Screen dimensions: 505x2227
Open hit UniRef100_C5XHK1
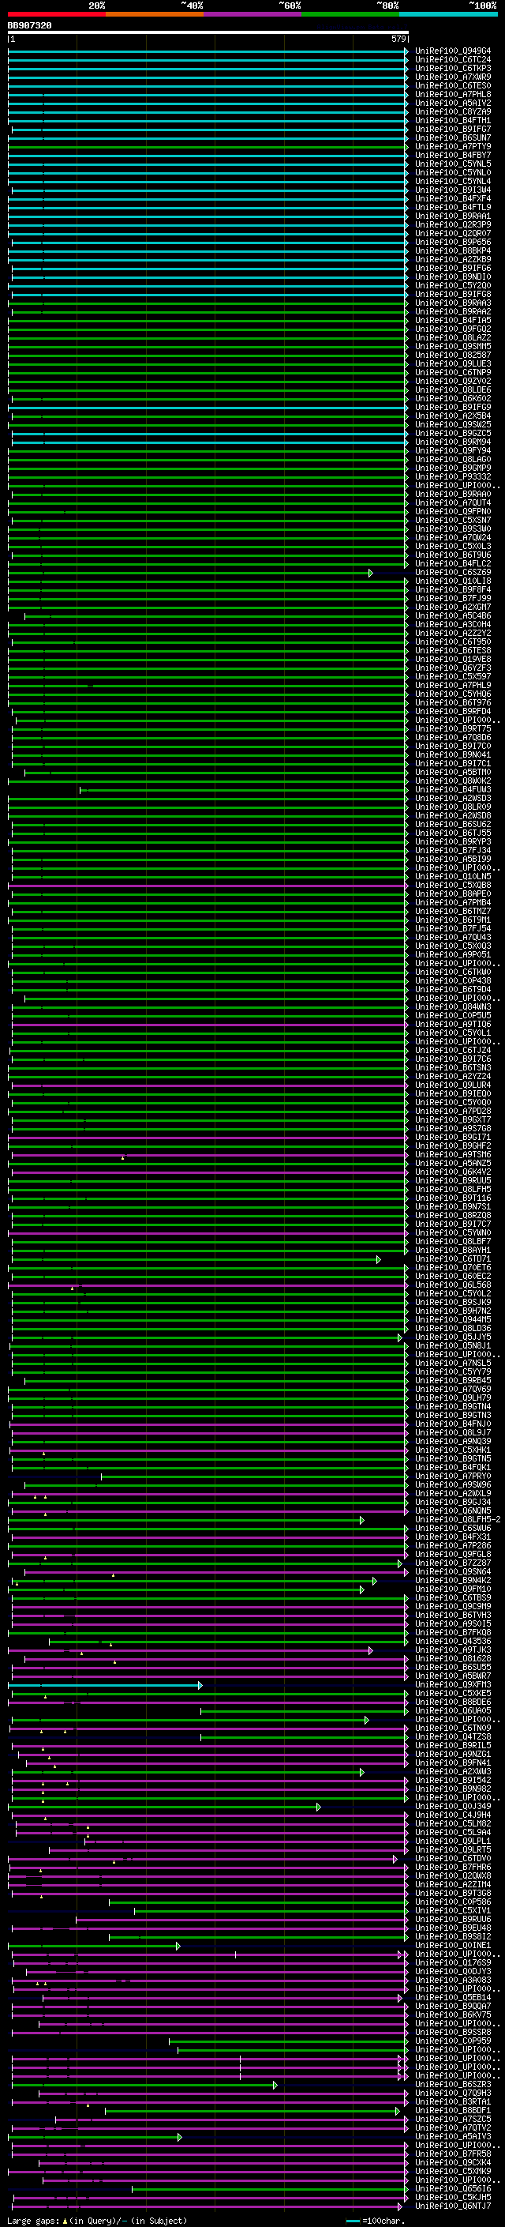(453, 1450)
